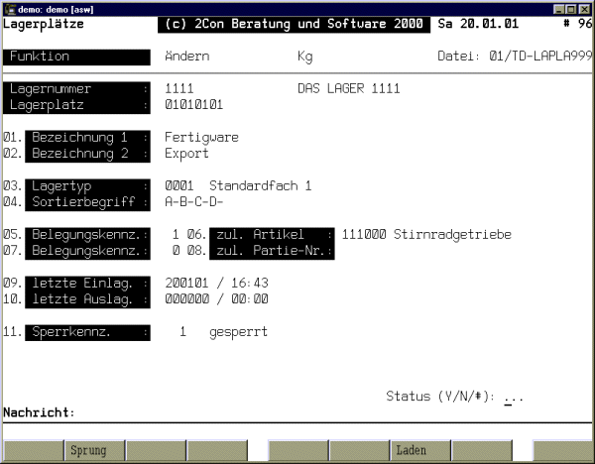Minimize the demo window
Image resolution: width=595 pixels, height=464 pixels.
pyautogui.click(x=557, y=7)
